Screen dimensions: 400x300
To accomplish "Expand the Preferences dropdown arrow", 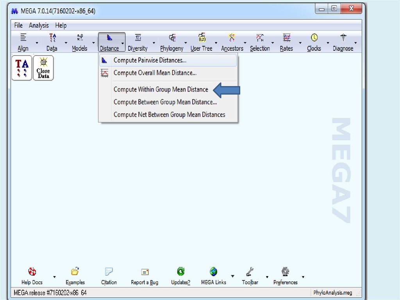I will pos(303,277).
